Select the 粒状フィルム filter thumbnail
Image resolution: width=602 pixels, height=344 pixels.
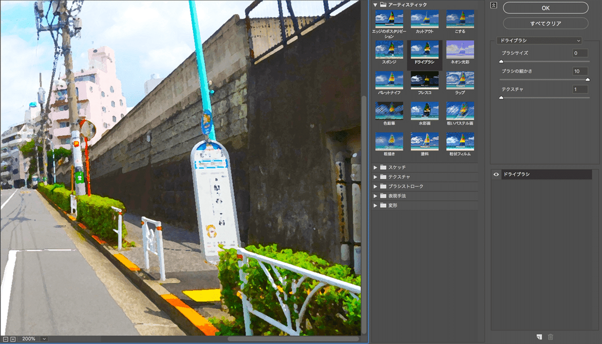(x=460, y=141)
